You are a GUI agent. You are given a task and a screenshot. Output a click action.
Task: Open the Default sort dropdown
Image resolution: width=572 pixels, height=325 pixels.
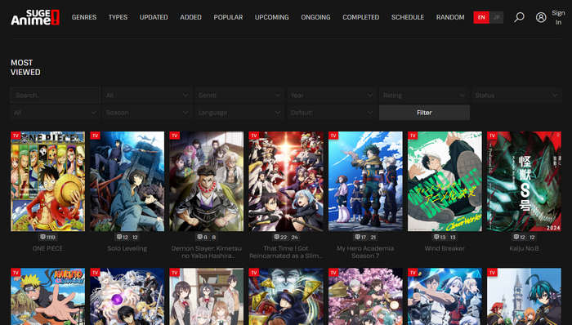click(x=332, y=113)
